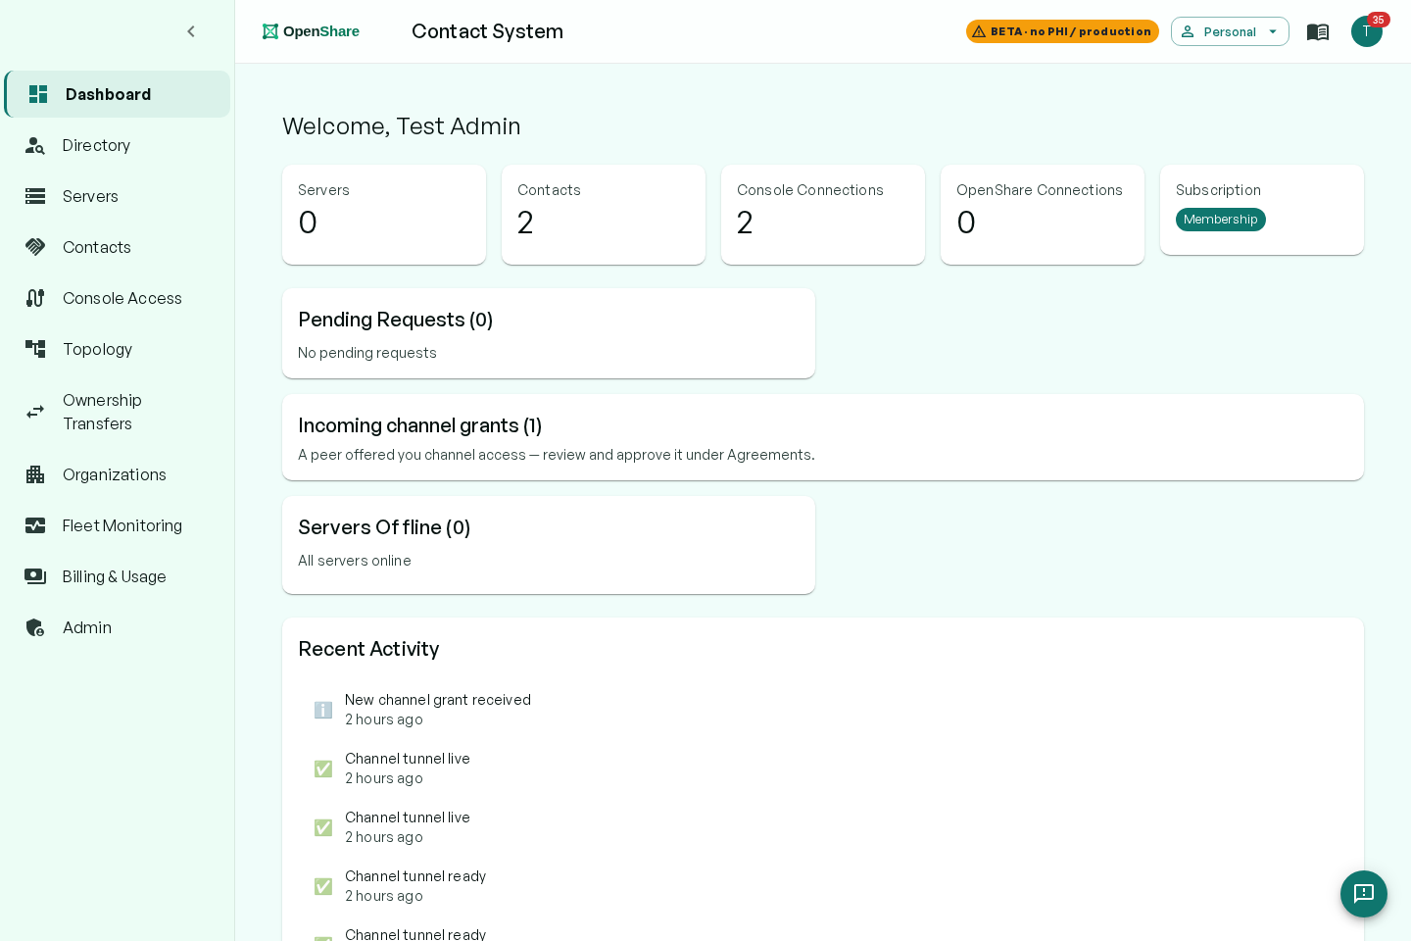Click the info icon beside New channel grant
Viewport: 1411px width, 941px height.
pyautogui.click(x=323, y=710)
